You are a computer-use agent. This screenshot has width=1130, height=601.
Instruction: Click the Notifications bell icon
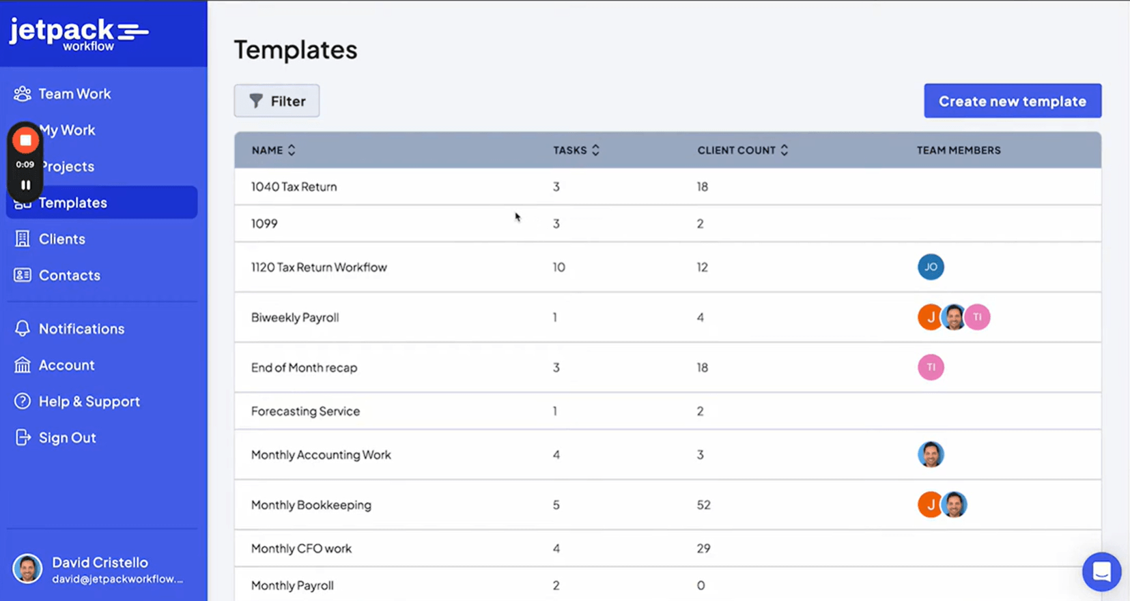coord(23,328)
